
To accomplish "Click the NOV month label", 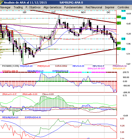I will click(x=83, y=12).
